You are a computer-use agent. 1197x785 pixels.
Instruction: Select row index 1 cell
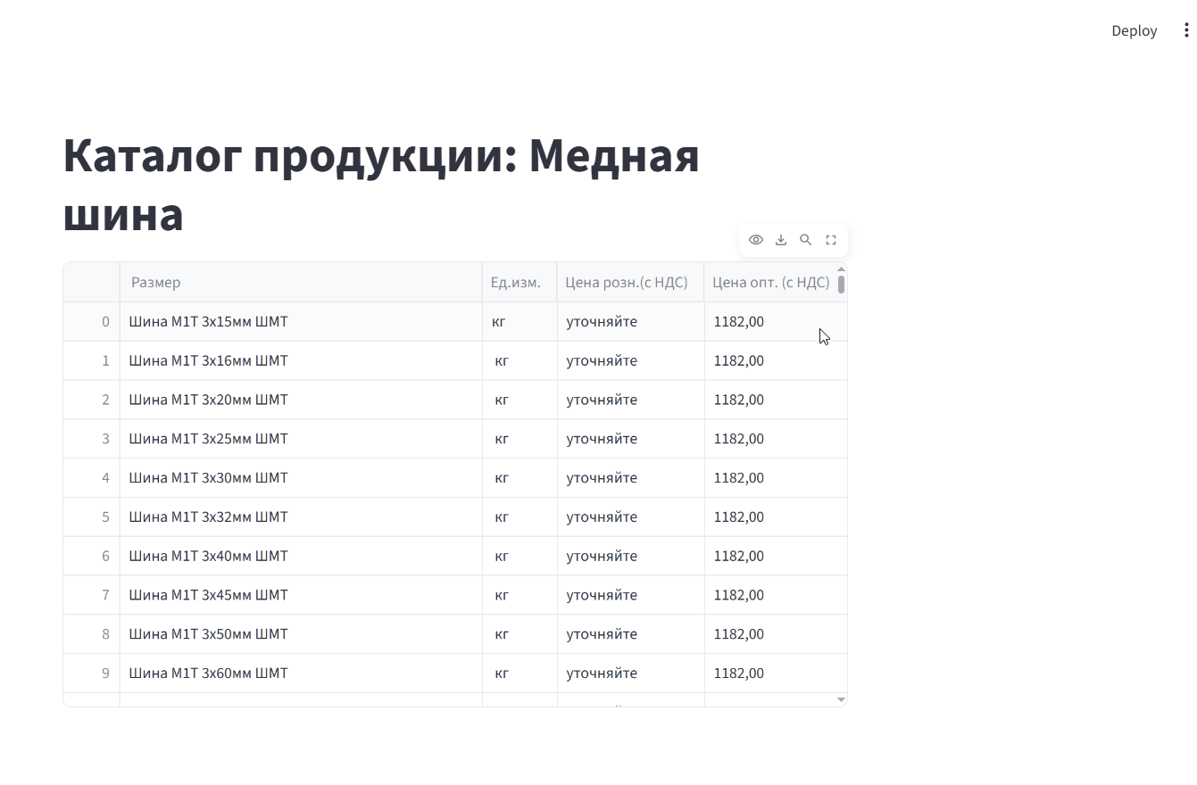91,361
